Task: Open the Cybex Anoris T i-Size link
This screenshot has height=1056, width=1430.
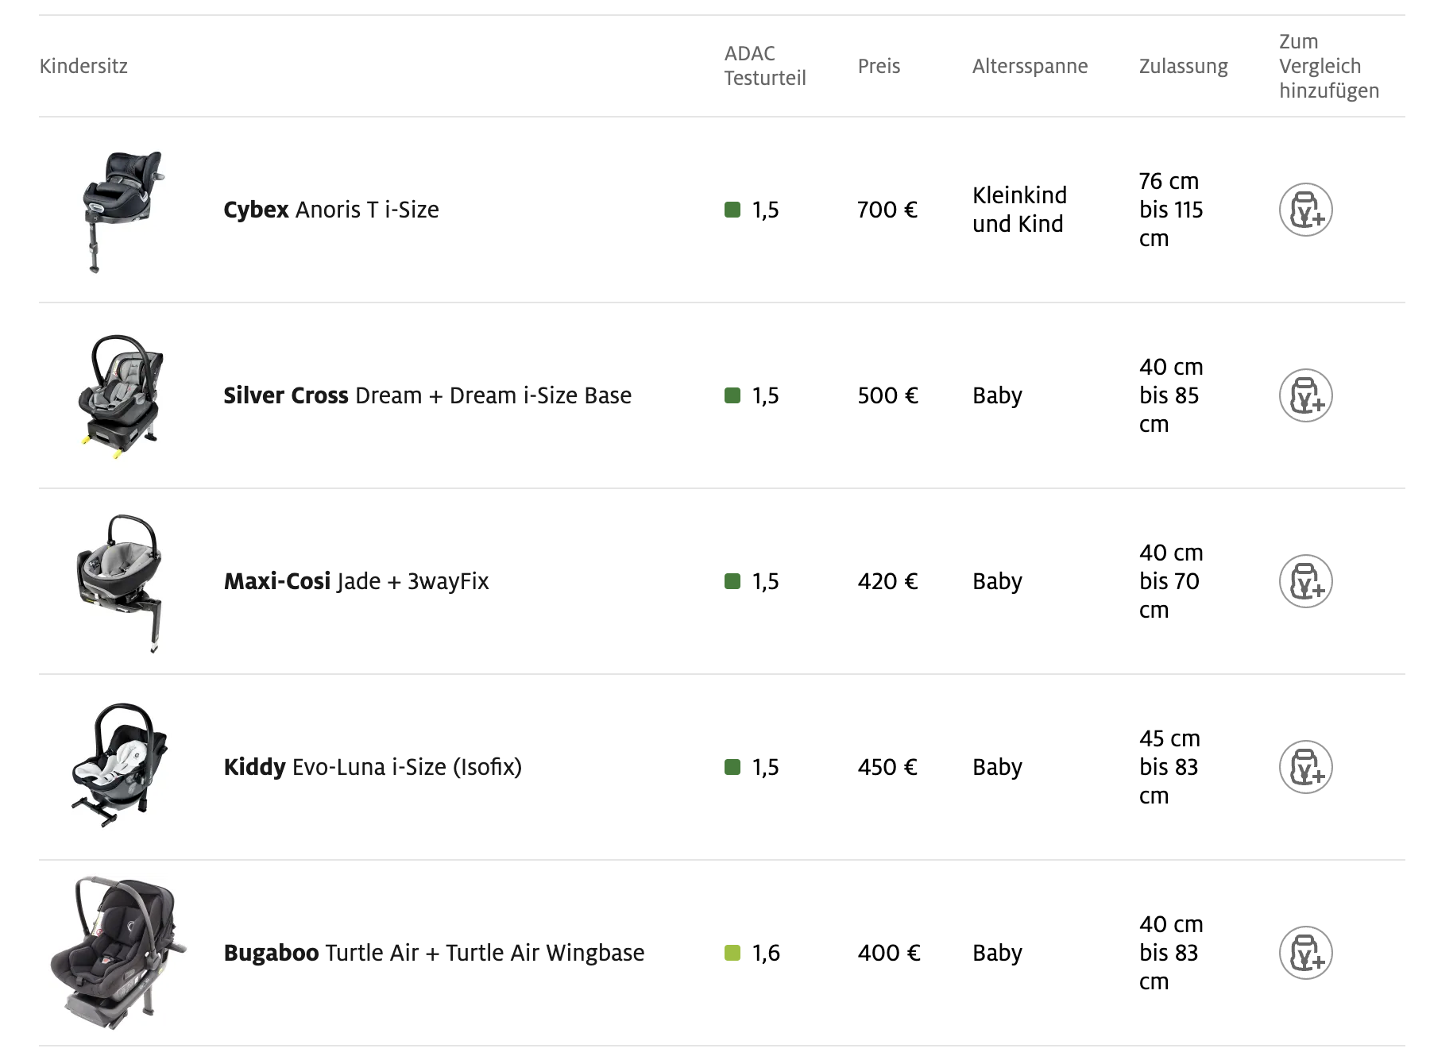Action: [x=331, y=210]
